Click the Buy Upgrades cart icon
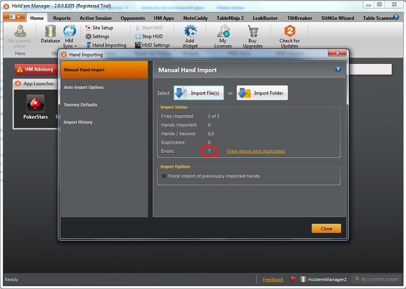Viewport: 406px width, 289px height. (253, 31)
